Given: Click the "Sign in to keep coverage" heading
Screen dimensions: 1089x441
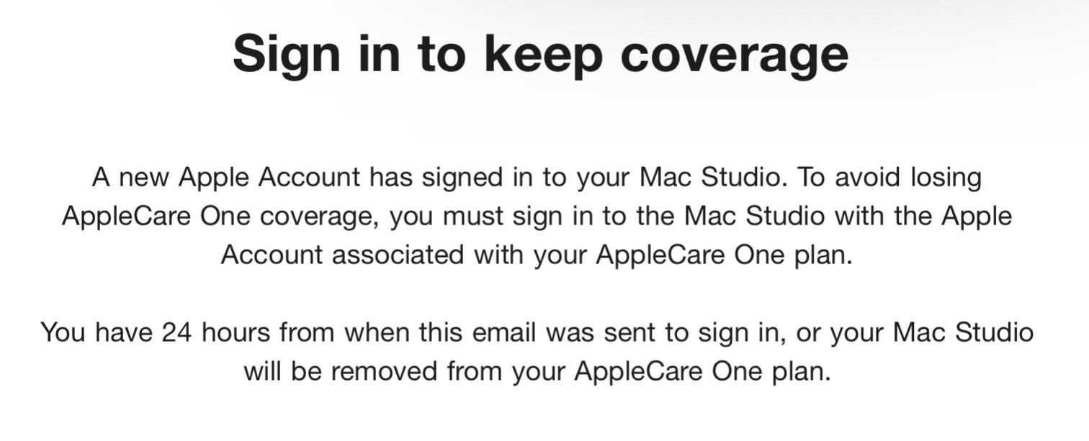Looking at the screenshot, I should point(540,53).
